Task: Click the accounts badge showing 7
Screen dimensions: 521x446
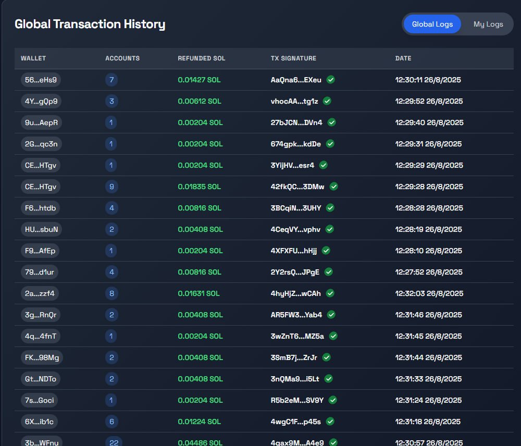Action: point(111,80)
